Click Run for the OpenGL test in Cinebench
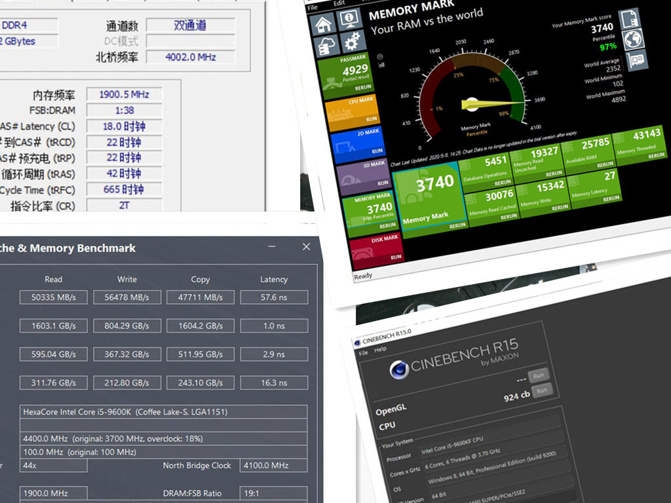The width and height of the screenshot is (671, 503). (539, 376)
